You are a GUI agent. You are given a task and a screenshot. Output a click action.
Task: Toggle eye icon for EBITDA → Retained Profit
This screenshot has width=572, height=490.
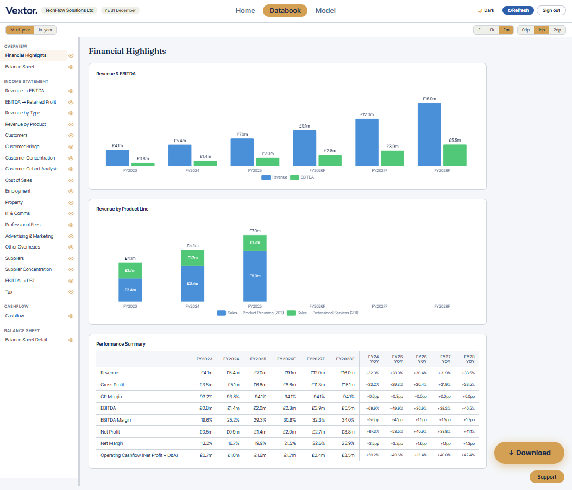click(71, 103)
